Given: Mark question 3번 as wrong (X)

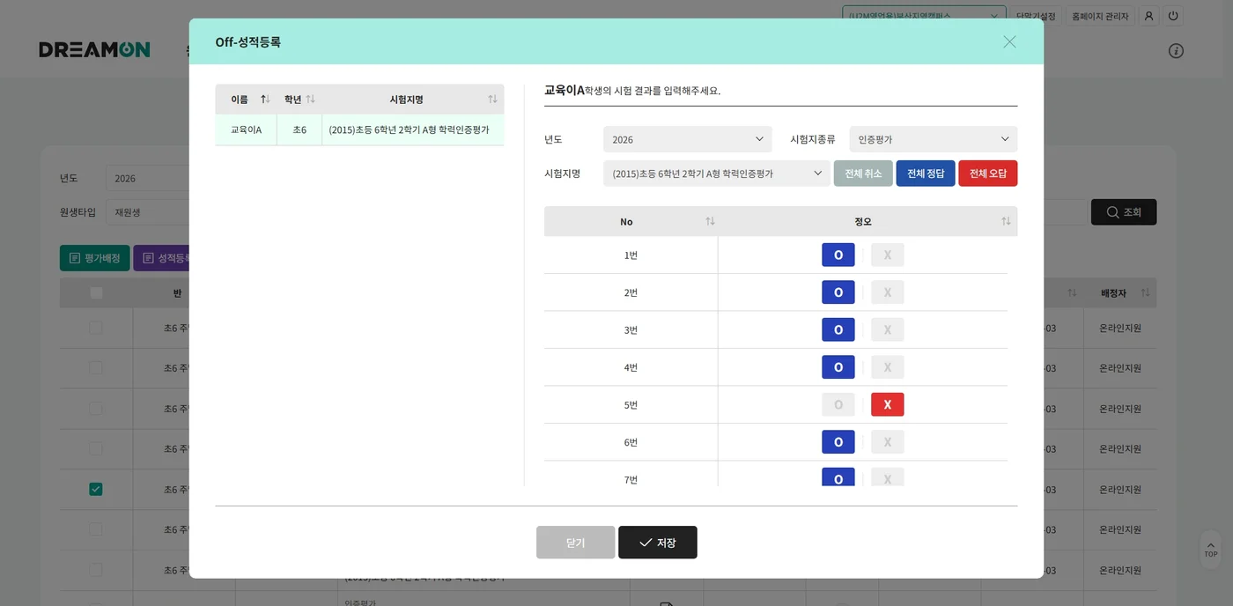Looking at the screenshot, I should click(888, 330).
